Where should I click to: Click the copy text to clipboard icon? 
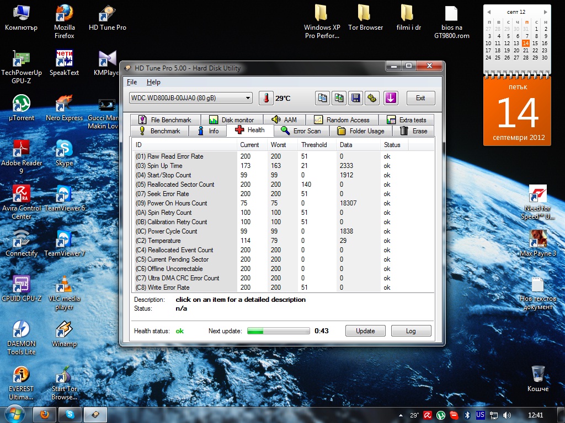tap(322, 98)
